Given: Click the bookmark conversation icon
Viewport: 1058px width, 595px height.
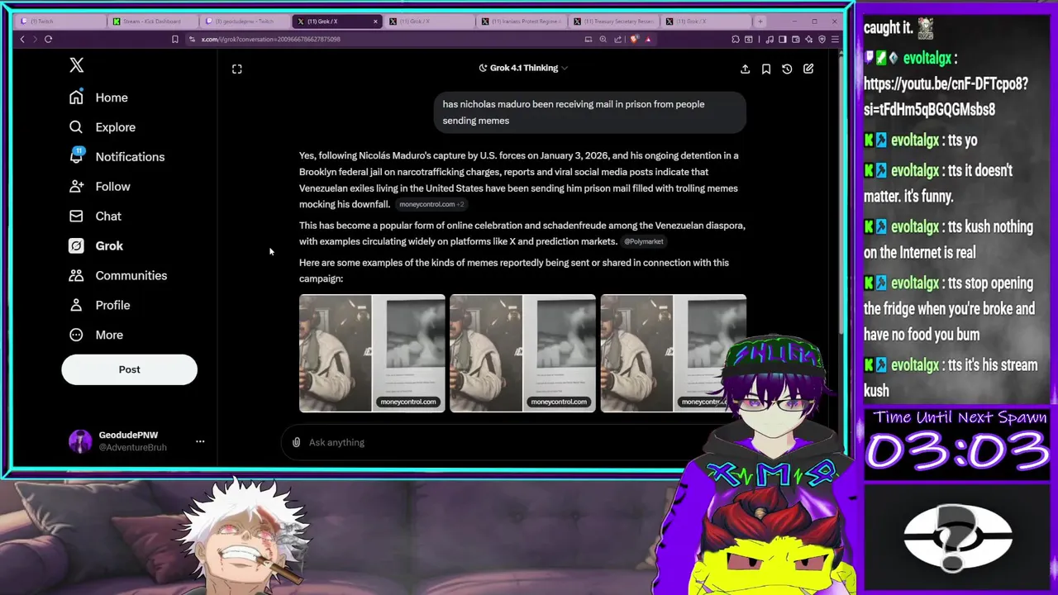Looking at the screenshot, I should [x=766, y=69].
